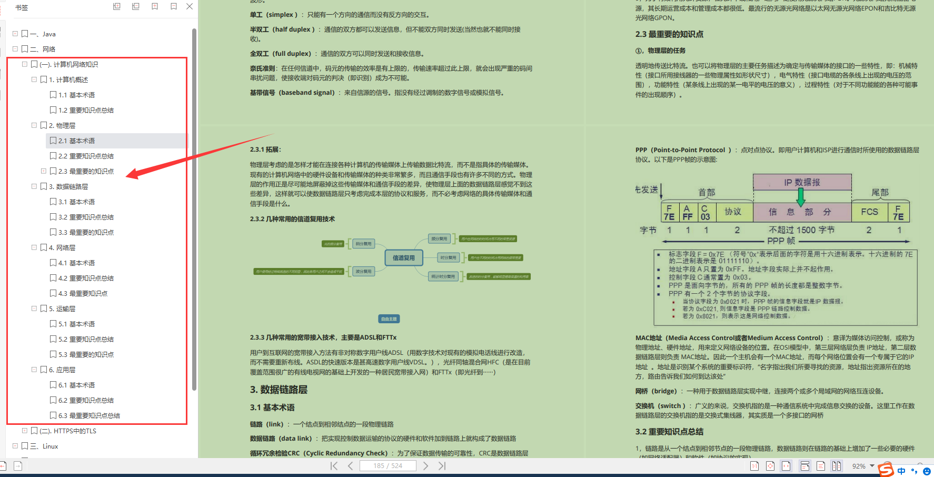Go to the next page
This screenshot has width=934, height=477.
tap(425, 466)
